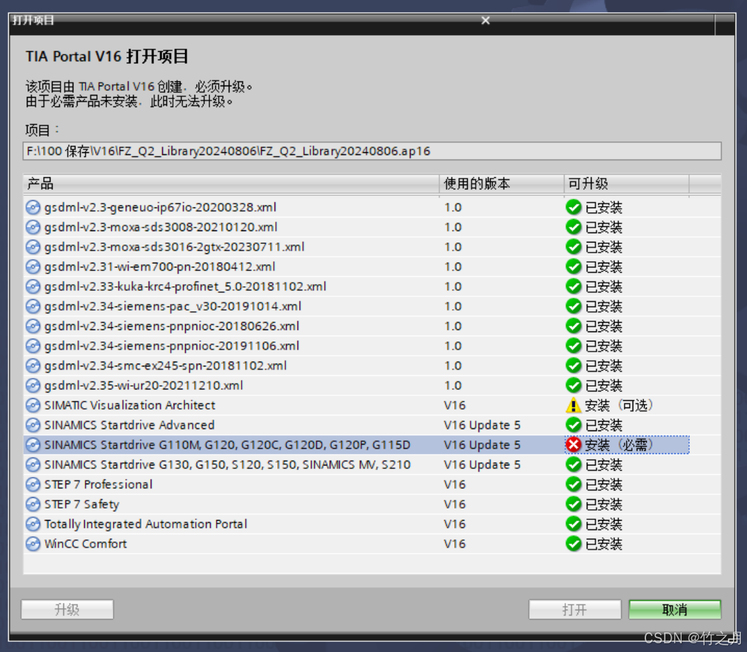This screenshot has height=652, width=747.
Task: Click the product icon beside gsdml-v2.31-wi-em700-pn-20180412.xml
Action: click(33, 267)
